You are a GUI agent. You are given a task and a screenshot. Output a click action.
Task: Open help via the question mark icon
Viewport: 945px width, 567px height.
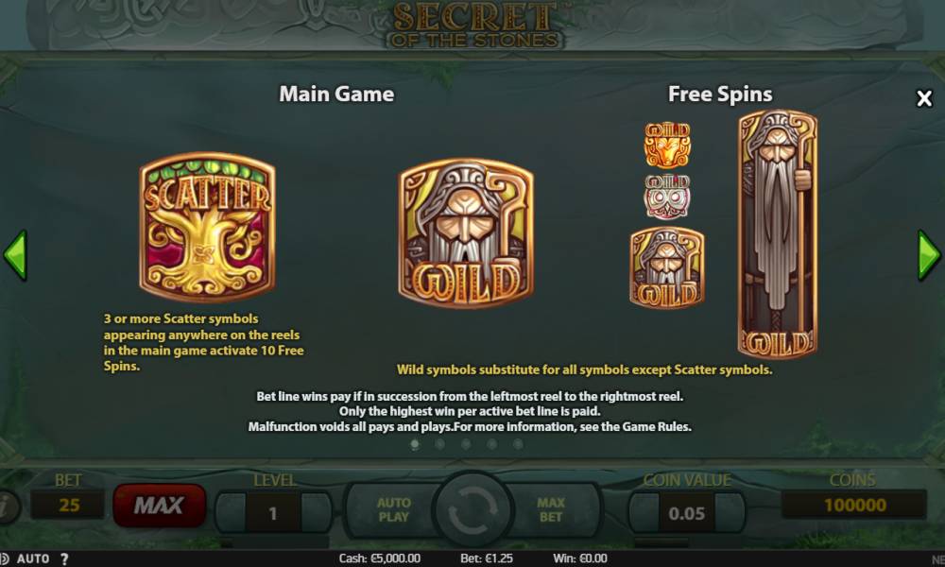(64, 559)
